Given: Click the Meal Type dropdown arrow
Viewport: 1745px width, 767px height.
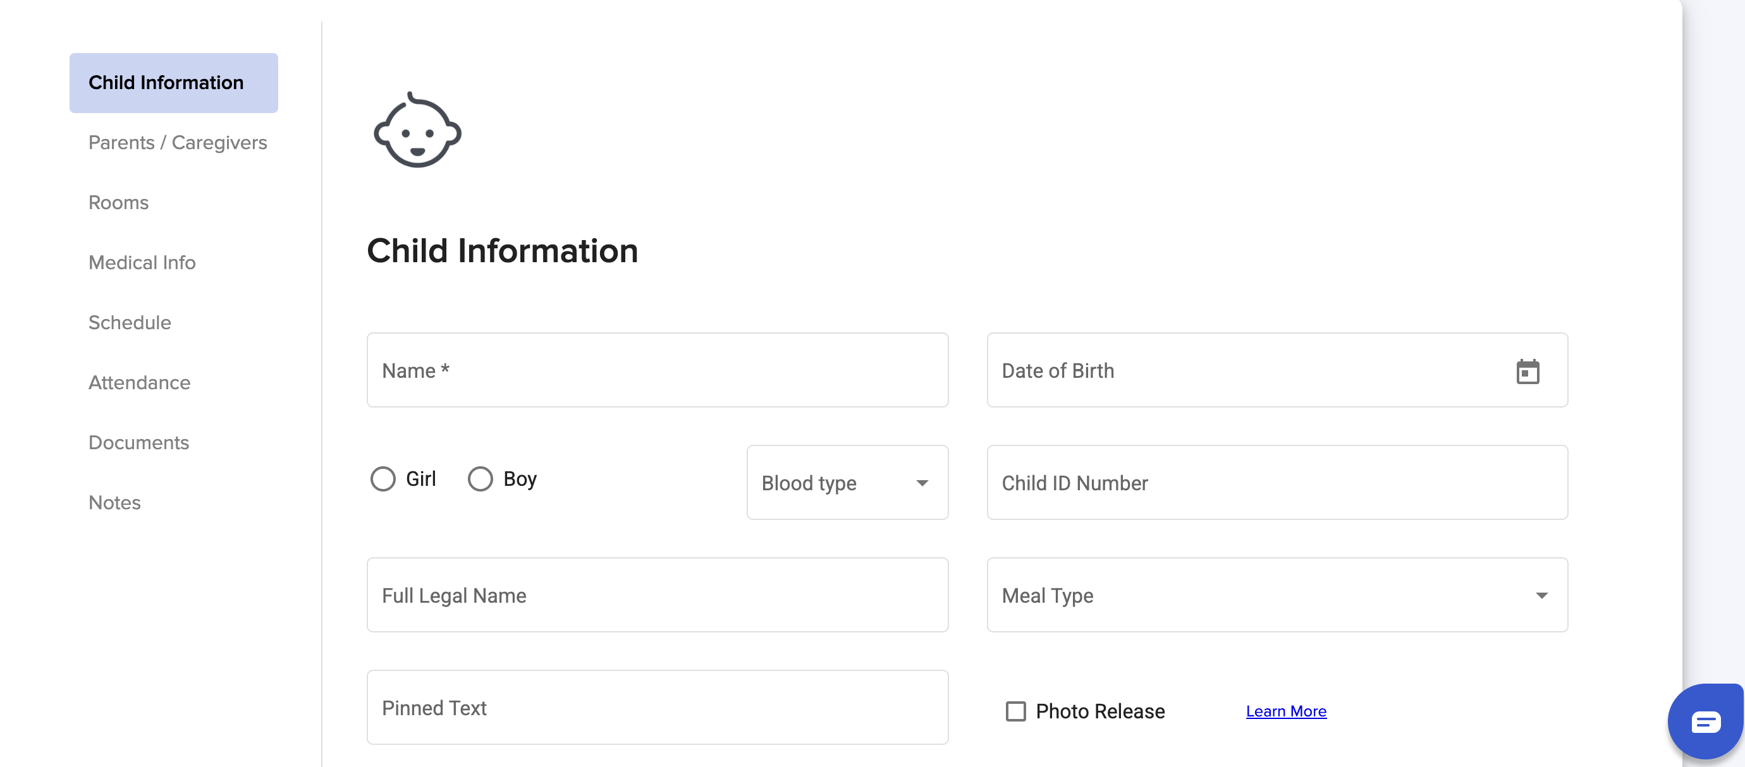Looking at the screenshot, I should (1541, 596).
